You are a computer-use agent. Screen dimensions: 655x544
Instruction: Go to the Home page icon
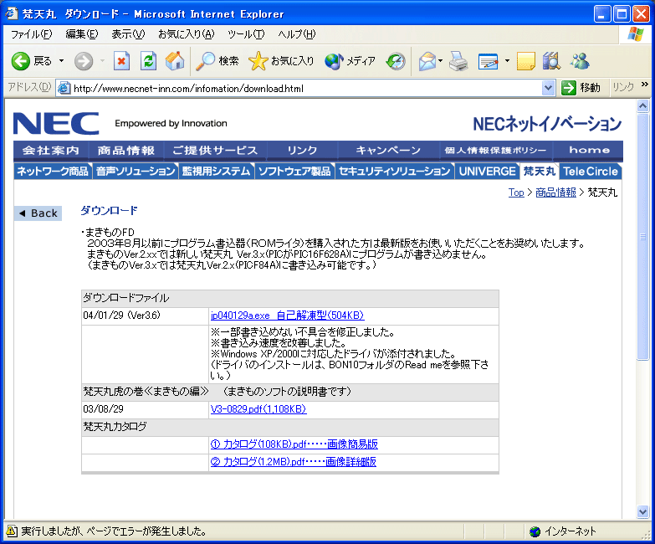[175, 61]
